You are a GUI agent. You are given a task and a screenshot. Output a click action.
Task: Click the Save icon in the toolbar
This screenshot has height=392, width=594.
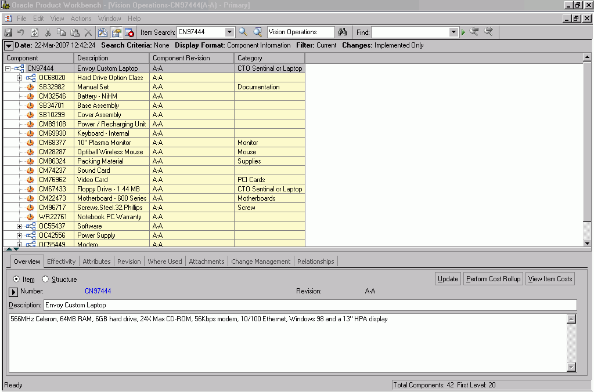pyautogui.click(x=8, y=32)
